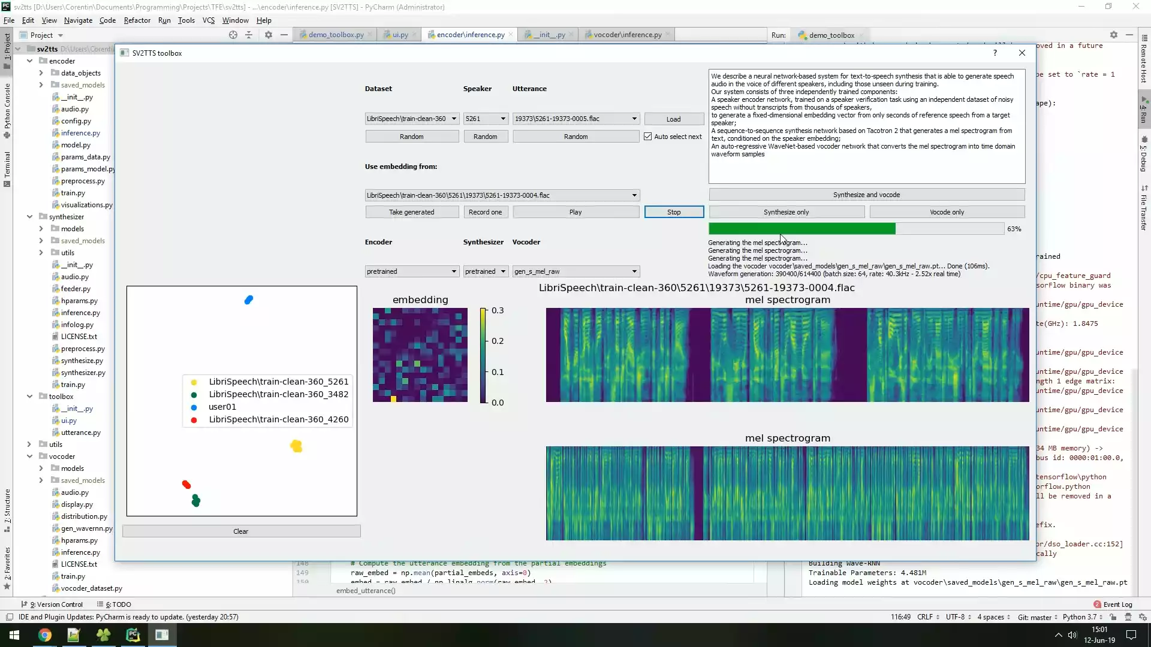Open the vocoder inference.py tab
Image resolution: width=1151 pixels, height=647 pixels.
click(627, 35)
